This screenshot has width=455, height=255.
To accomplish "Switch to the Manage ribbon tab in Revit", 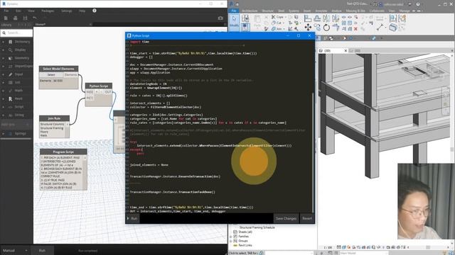I will [x=405, y=11].
